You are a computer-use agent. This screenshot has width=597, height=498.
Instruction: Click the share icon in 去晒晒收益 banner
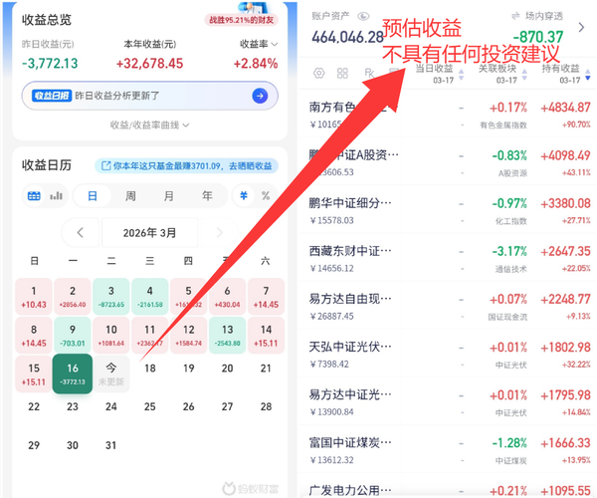pyautogui.click(x=105, y=165)
